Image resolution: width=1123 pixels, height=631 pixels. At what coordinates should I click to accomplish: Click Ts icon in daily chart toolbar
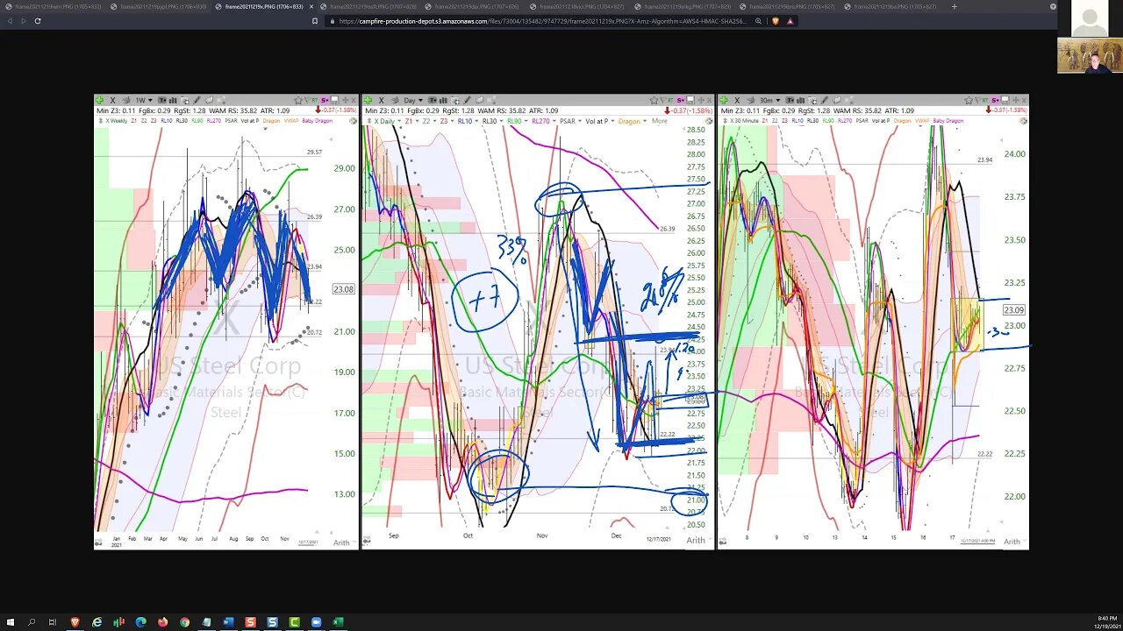[x=433, y=100]
